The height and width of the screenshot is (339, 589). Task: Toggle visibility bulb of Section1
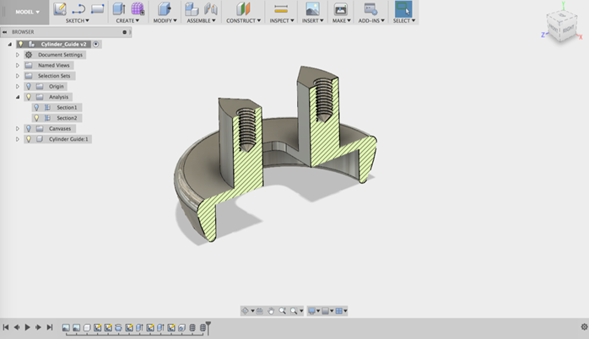pos(36,107)
